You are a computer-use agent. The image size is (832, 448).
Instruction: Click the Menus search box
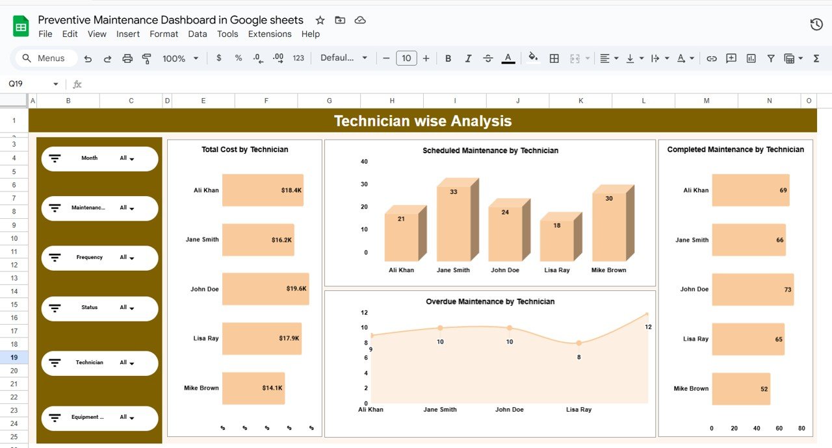coord(45,58)
